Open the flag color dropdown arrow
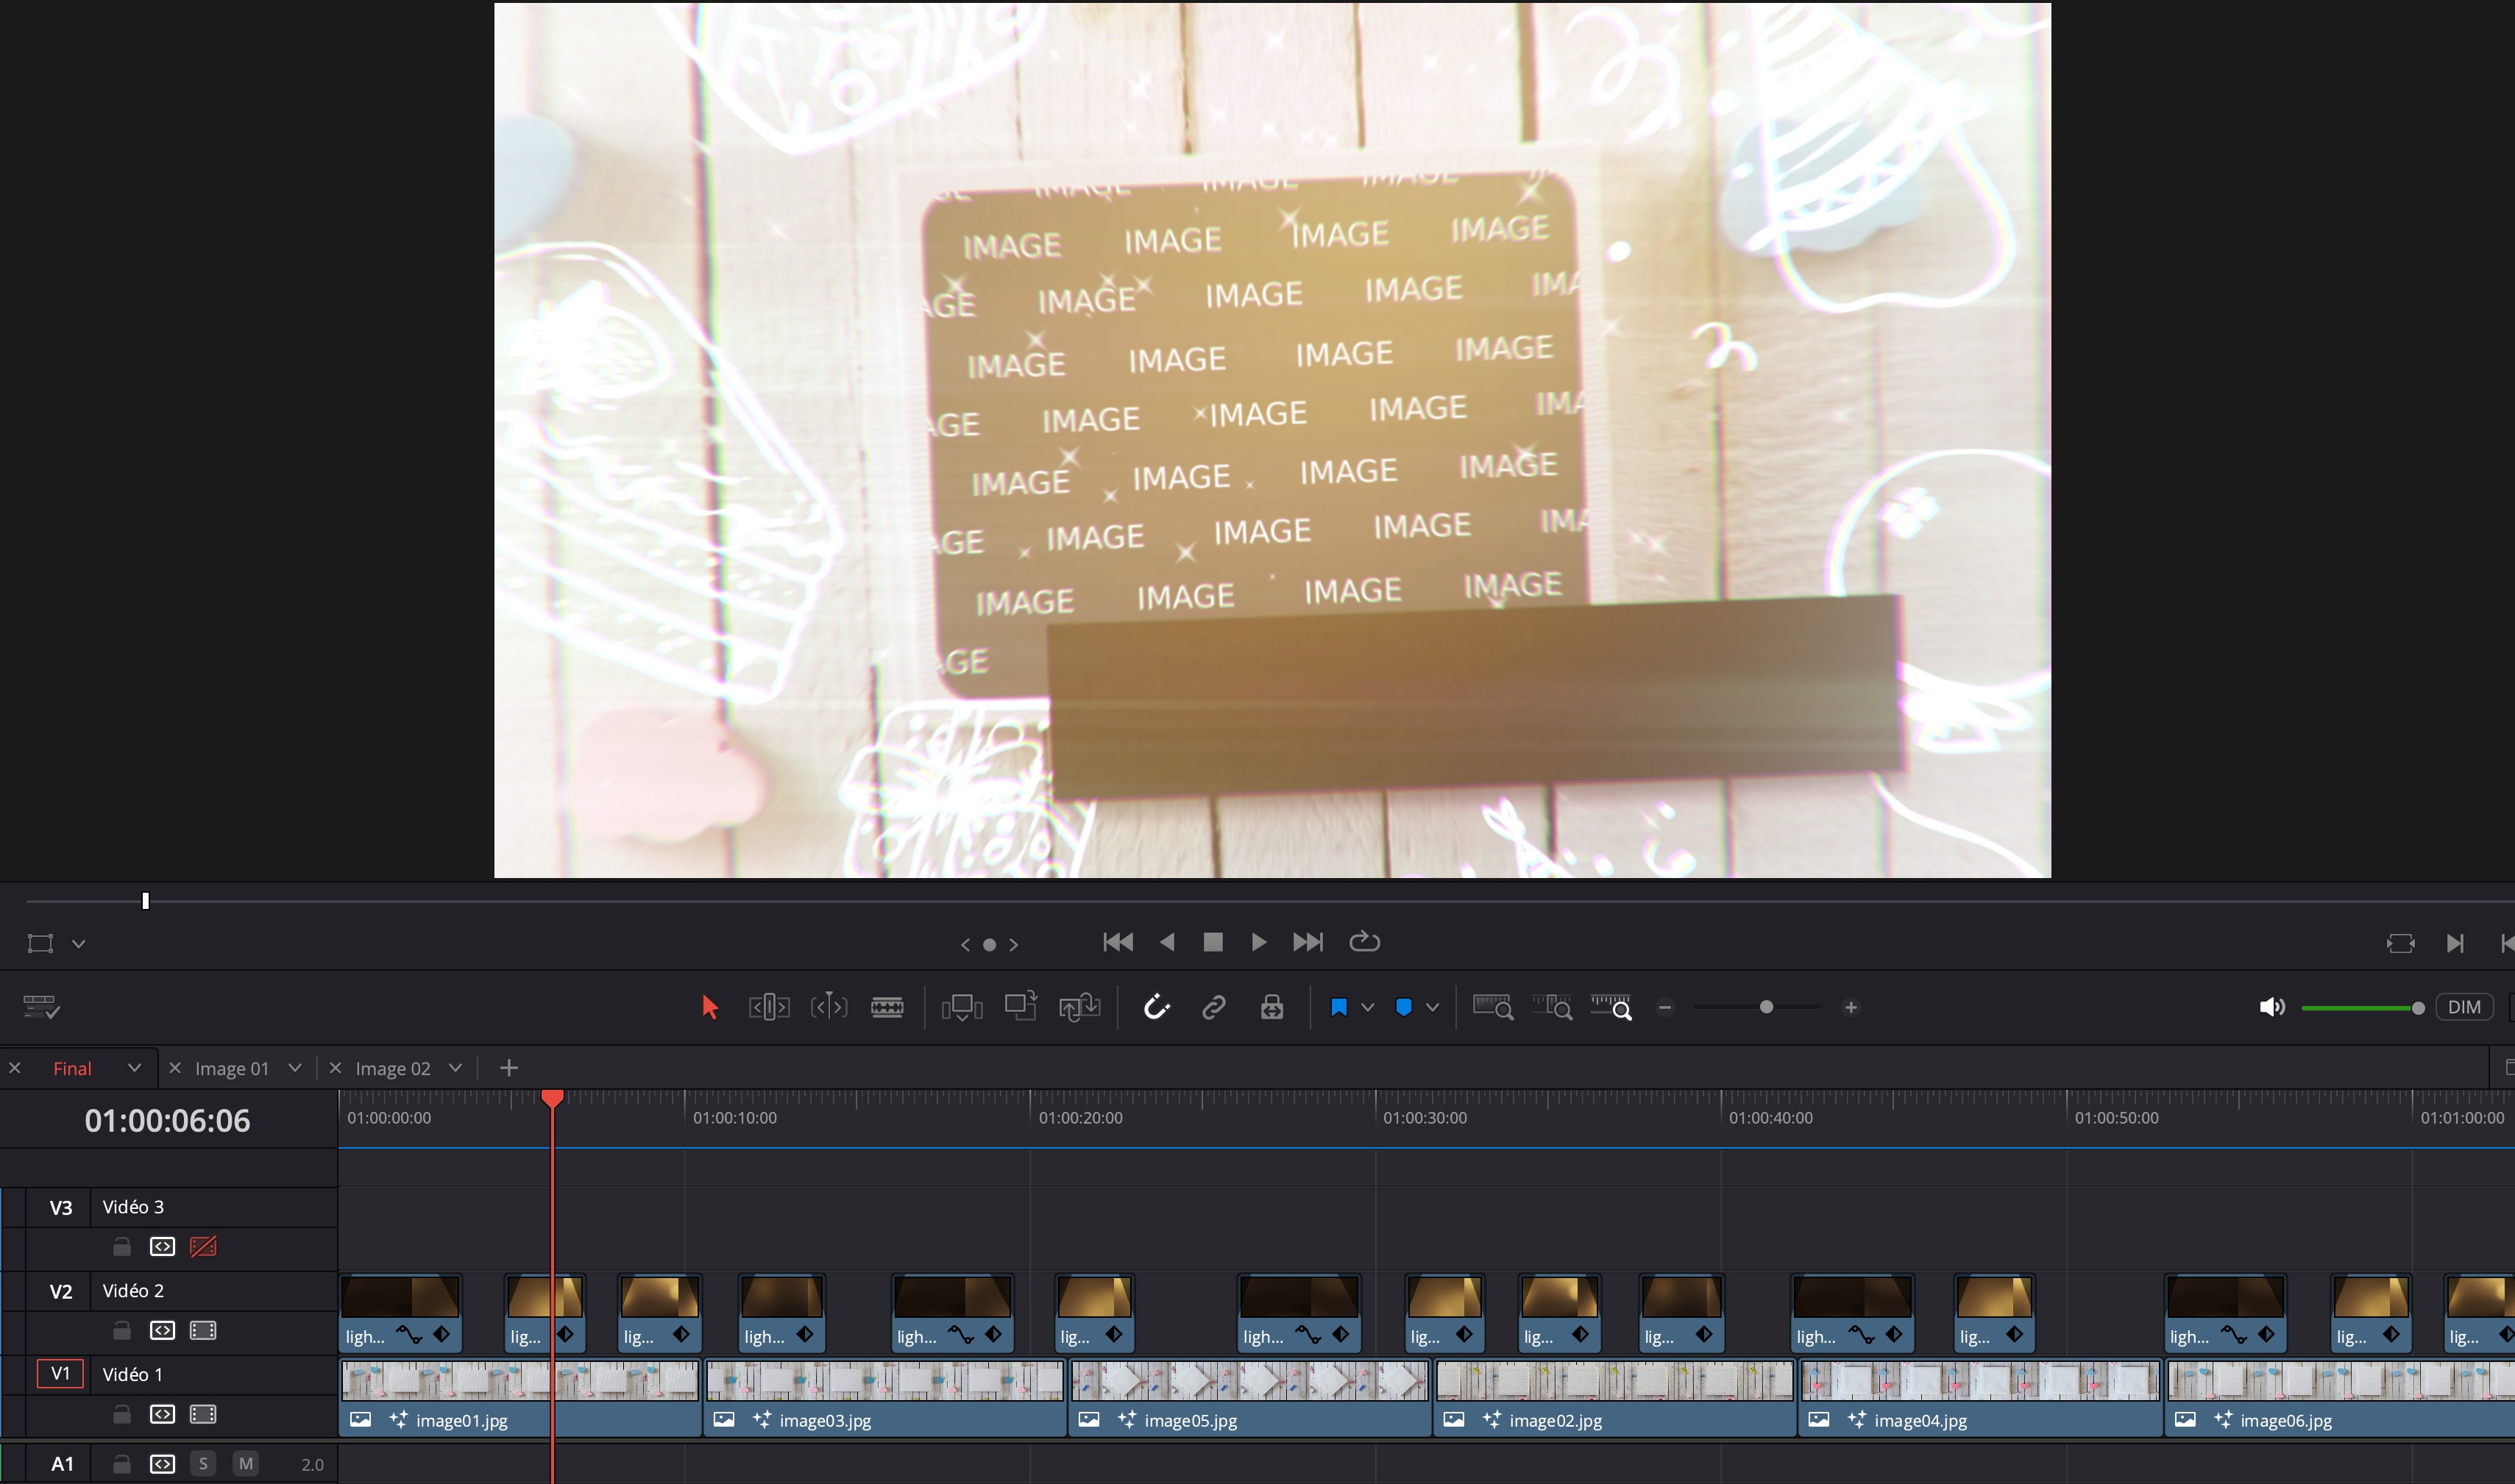The height and width of the screenshot is (1484, 2515). pos(1368,1007)
